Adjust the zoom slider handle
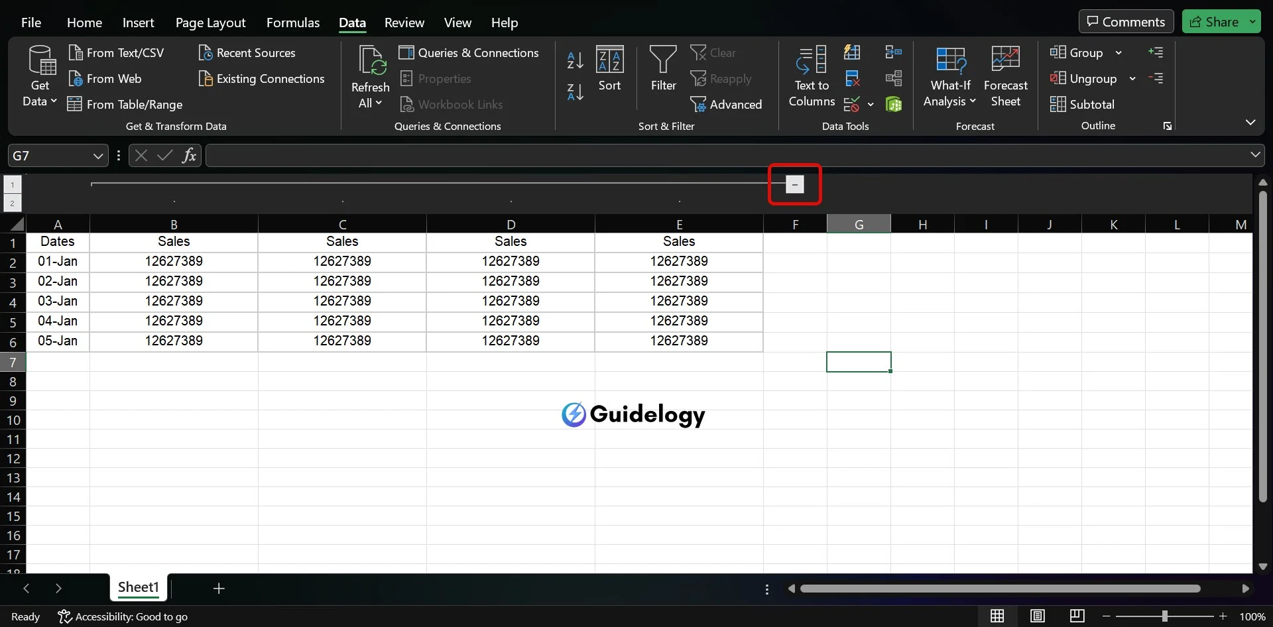1273x627 pixels. (x=1164, y=616)
